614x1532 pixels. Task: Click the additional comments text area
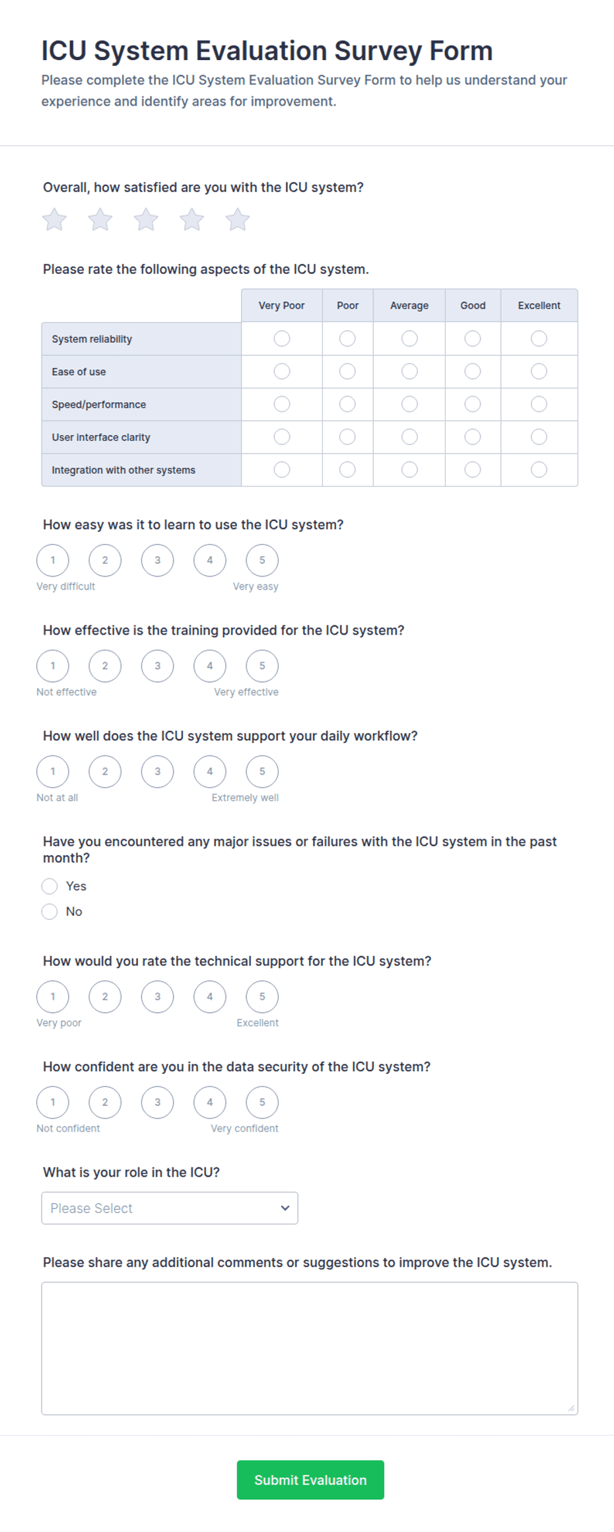pos(310,1348)
